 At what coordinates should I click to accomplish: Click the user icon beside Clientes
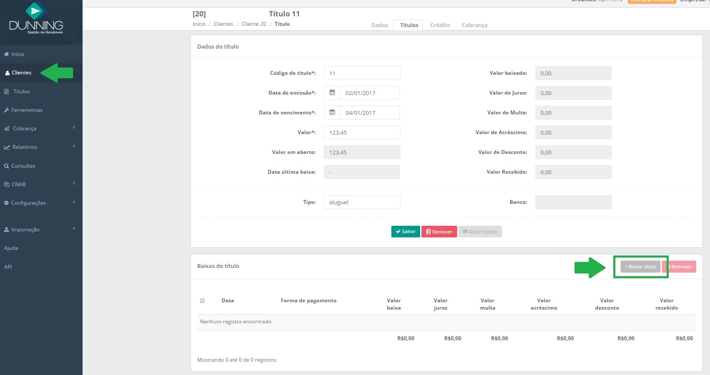point(7,73)
